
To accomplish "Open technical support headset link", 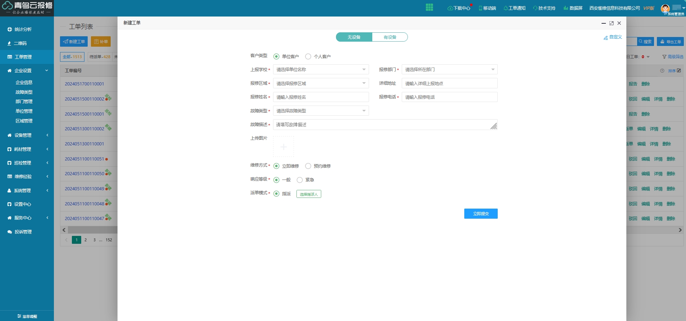I will tap(544, 8).
